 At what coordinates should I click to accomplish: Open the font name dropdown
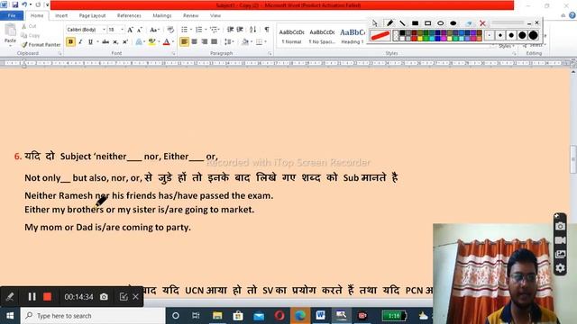click(105, 30)
